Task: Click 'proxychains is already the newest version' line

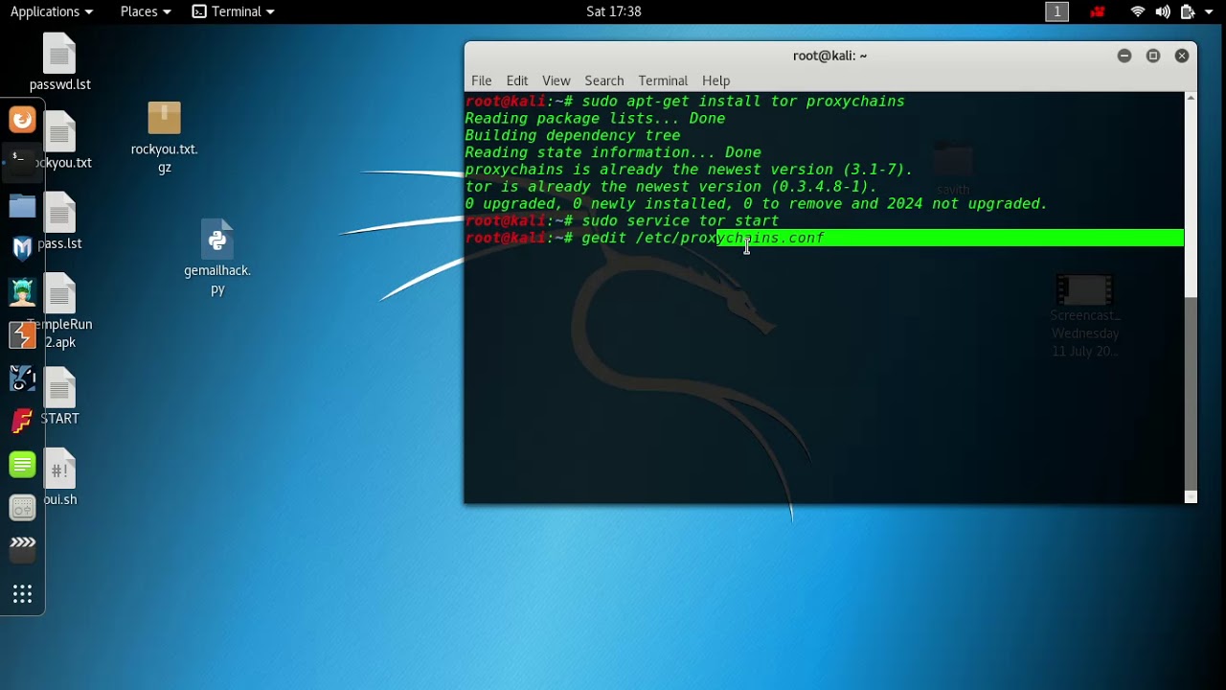Action: 690,170
